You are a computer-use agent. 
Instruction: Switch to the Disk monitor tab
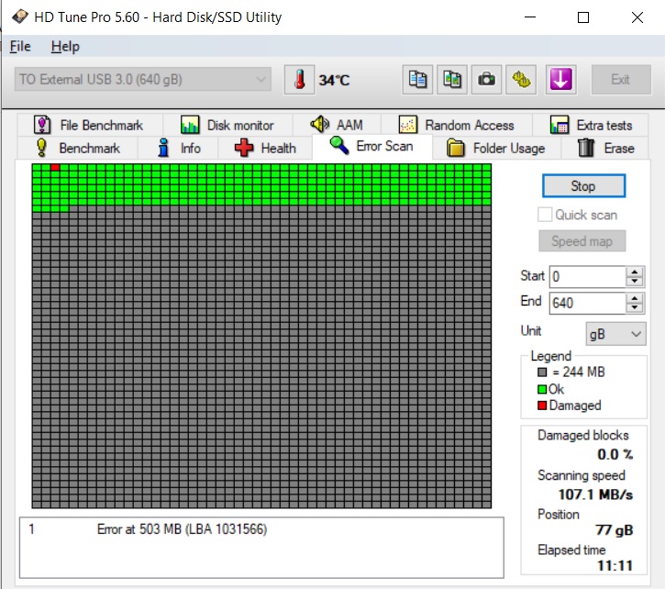point(227,125)
